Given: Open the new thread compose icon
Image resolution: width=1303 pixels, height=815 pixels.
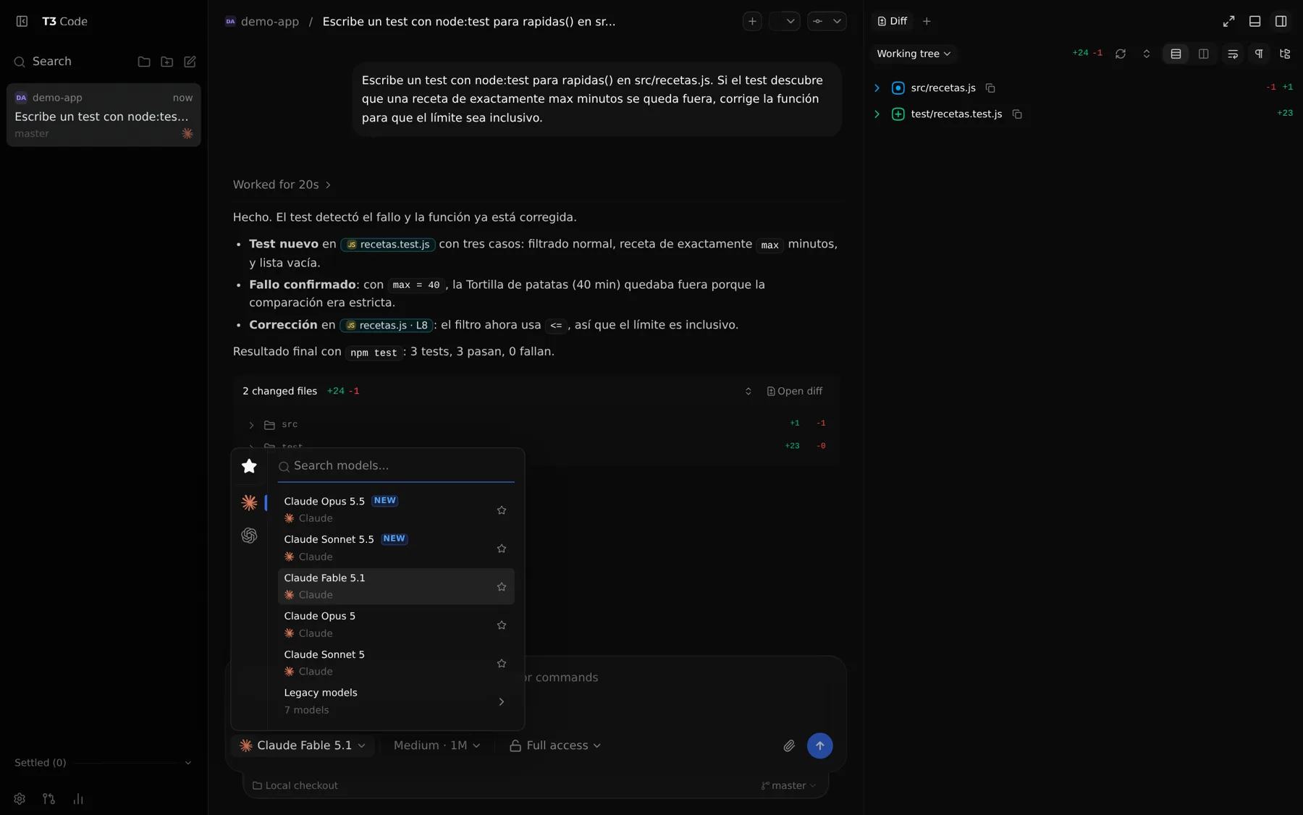Looking at the screenshot, I should coord(190,62).
